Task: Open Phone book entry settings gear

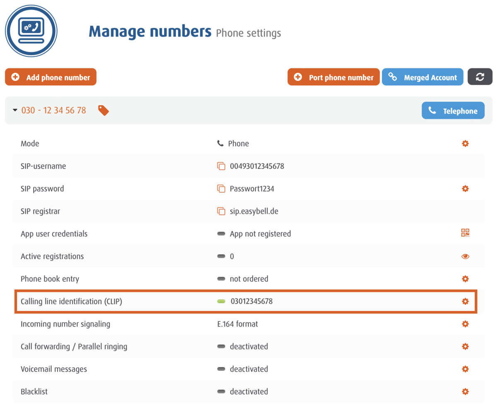Action: [x=465, y=279]
